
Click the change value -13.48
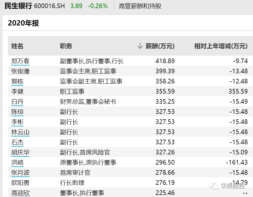pyautogui.click(x=239, y=71)
